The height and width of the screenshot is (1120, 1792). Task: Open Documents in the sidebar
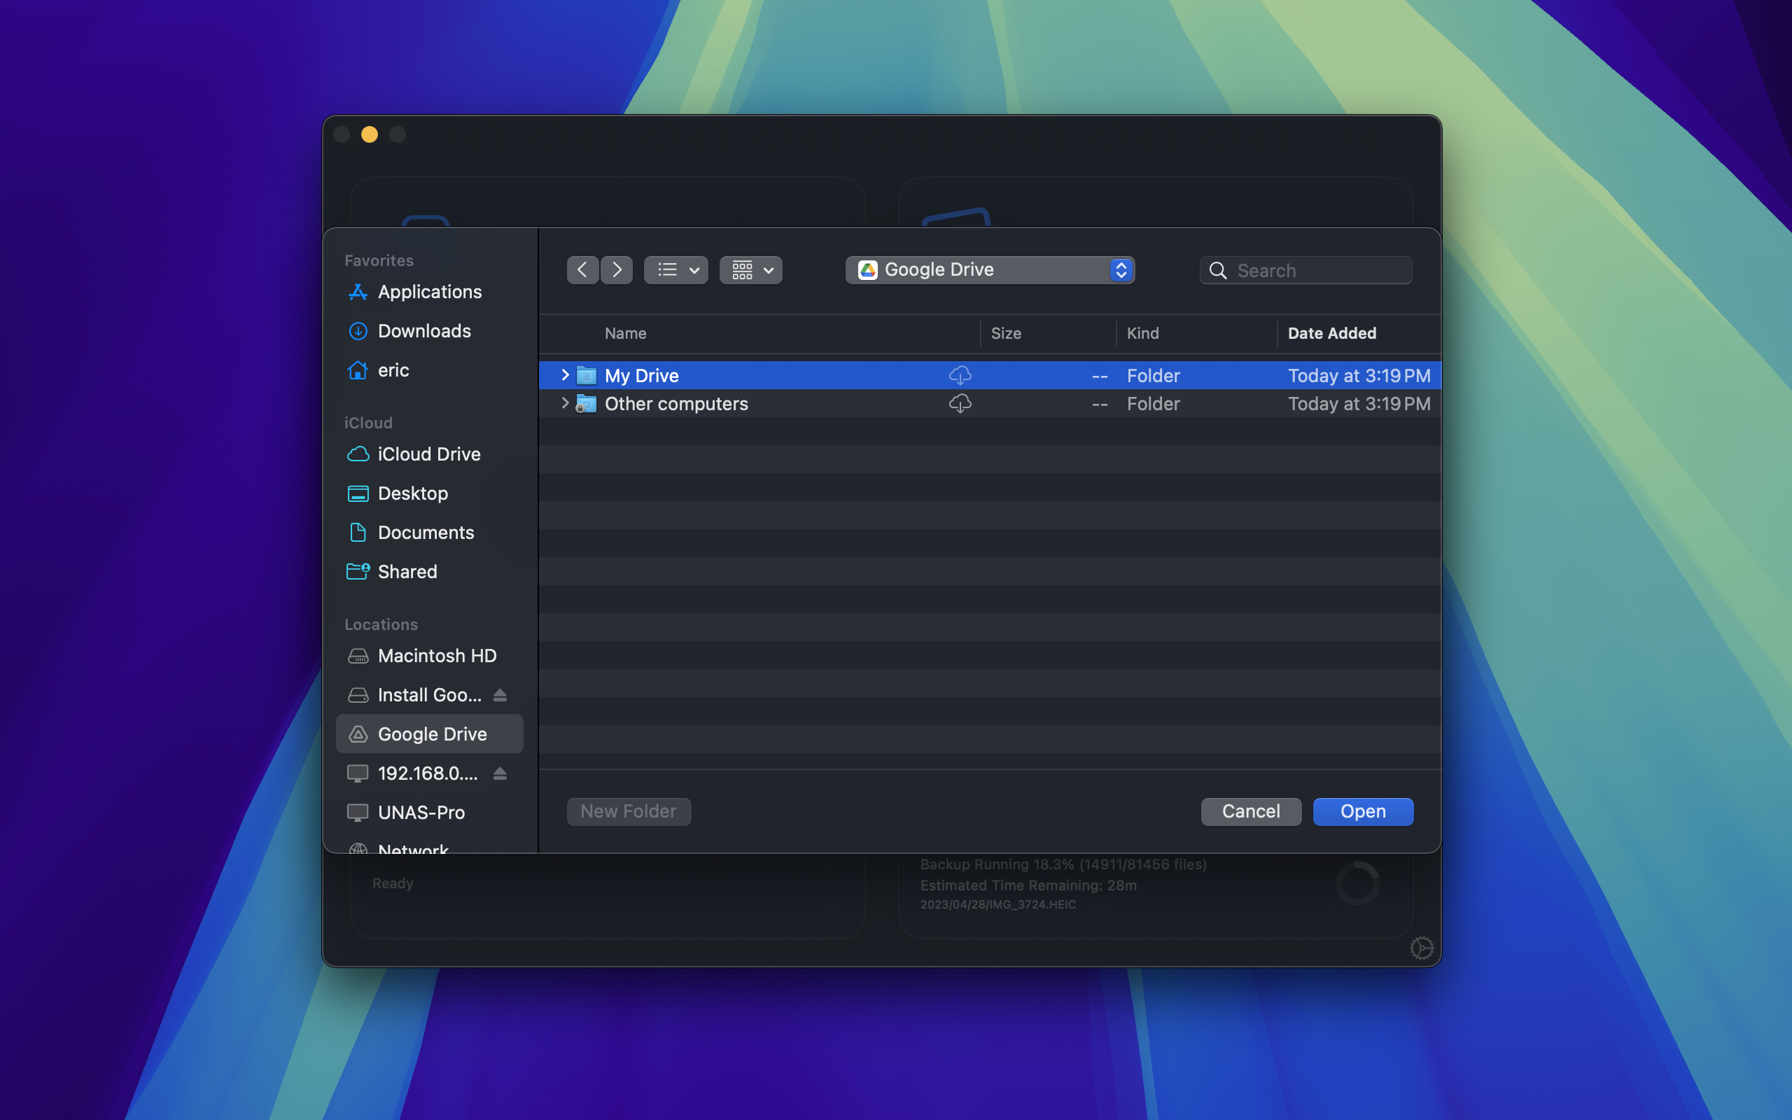tap(430, 533)
